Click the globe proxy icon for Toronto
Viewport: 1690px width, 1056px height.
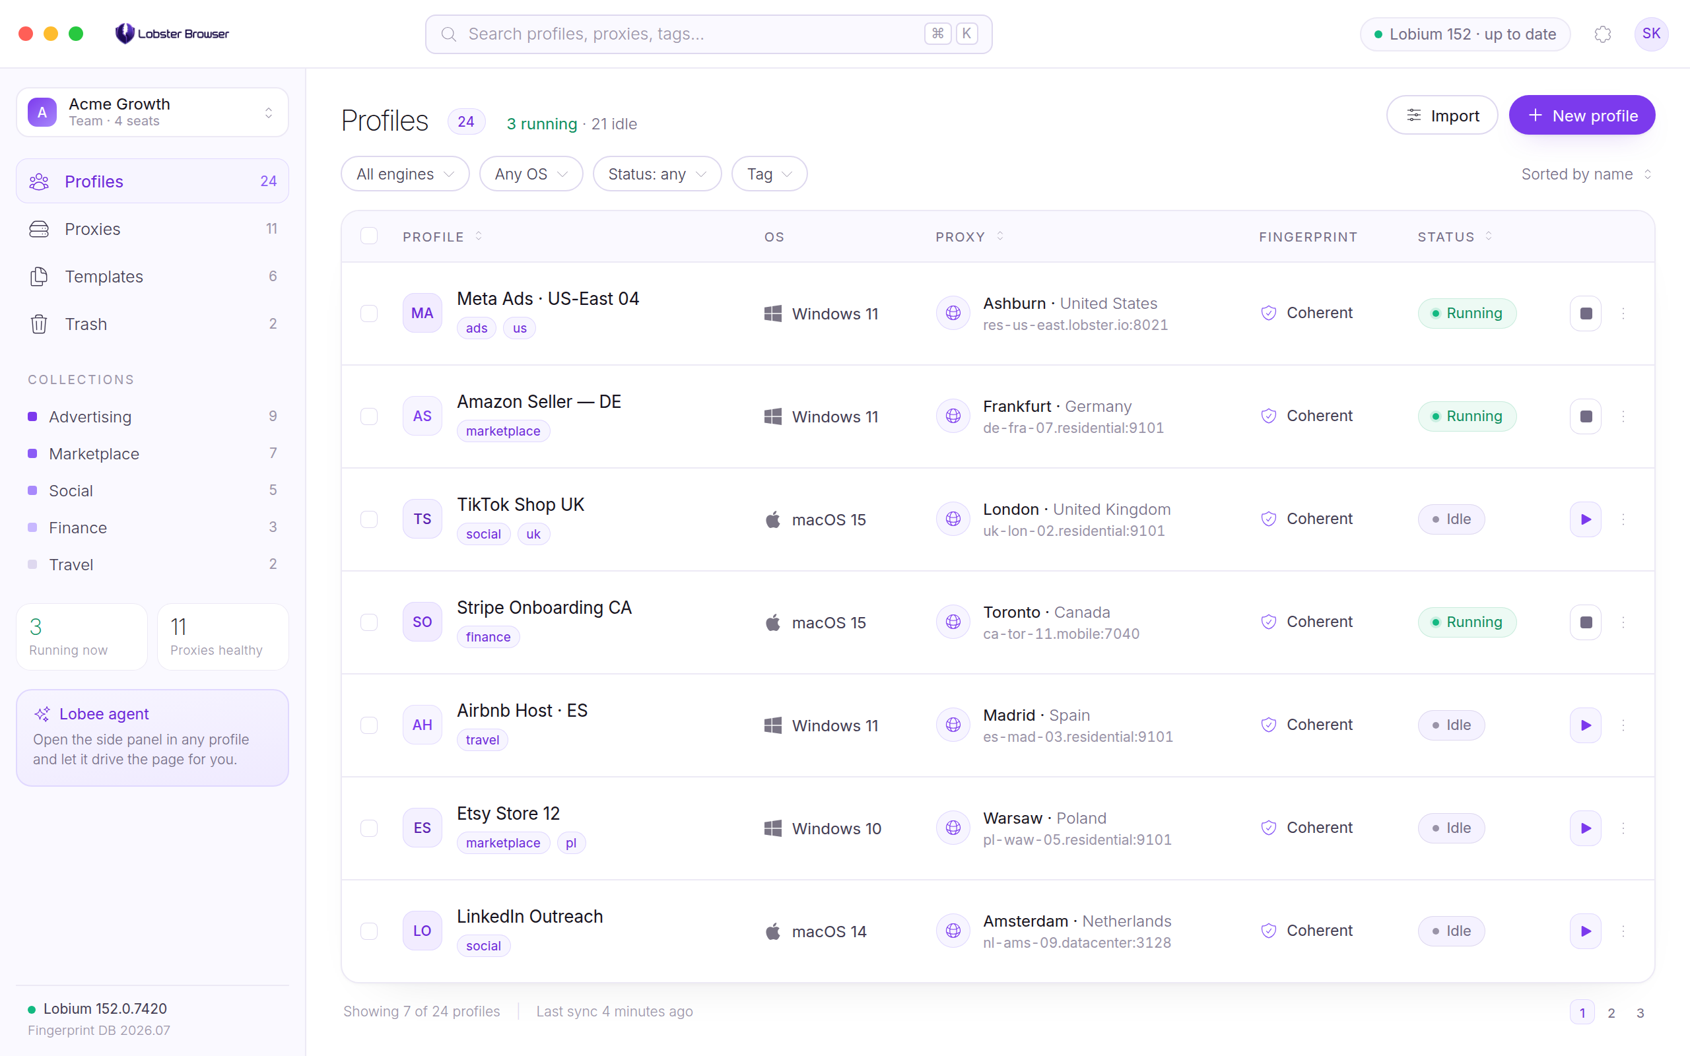coord(953,622)
